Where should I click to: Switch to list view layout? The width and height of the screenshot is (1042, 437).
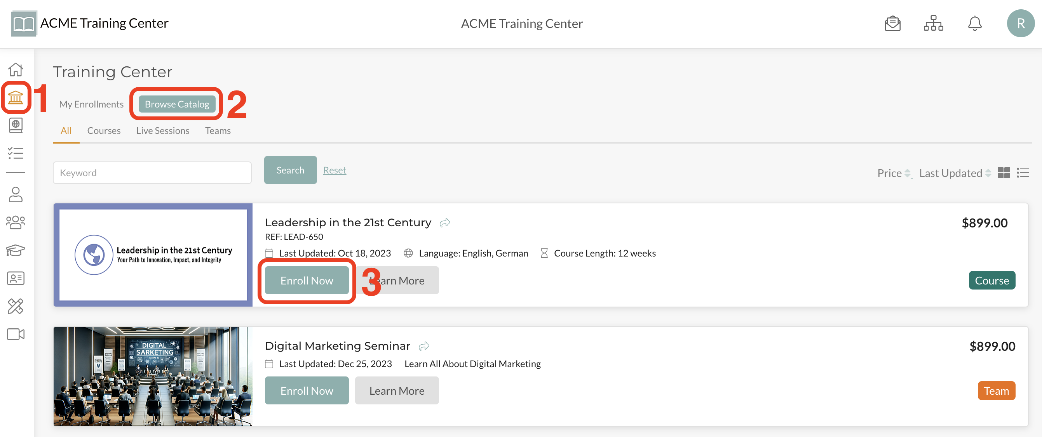tap(1023, 173)
